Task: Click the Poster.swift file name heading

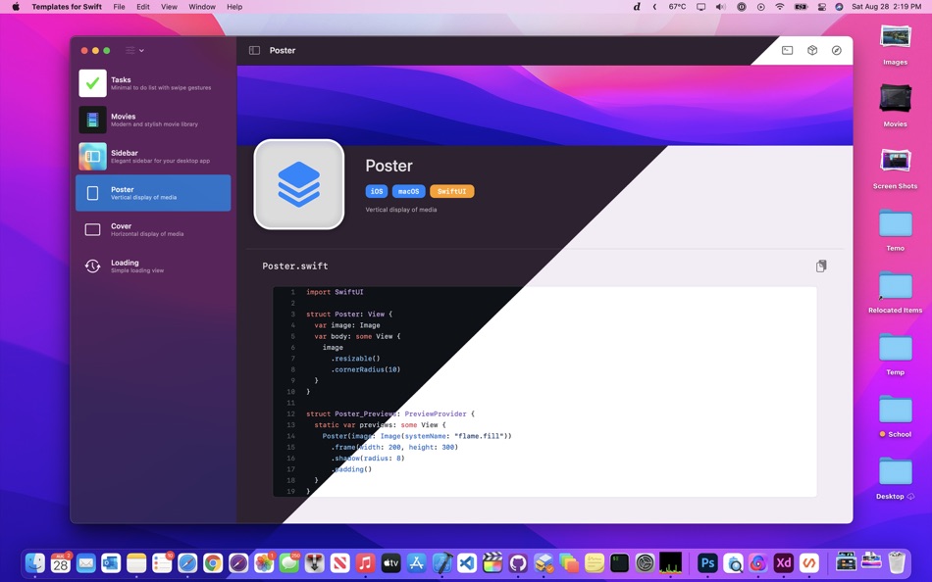Action: (295, 267)
